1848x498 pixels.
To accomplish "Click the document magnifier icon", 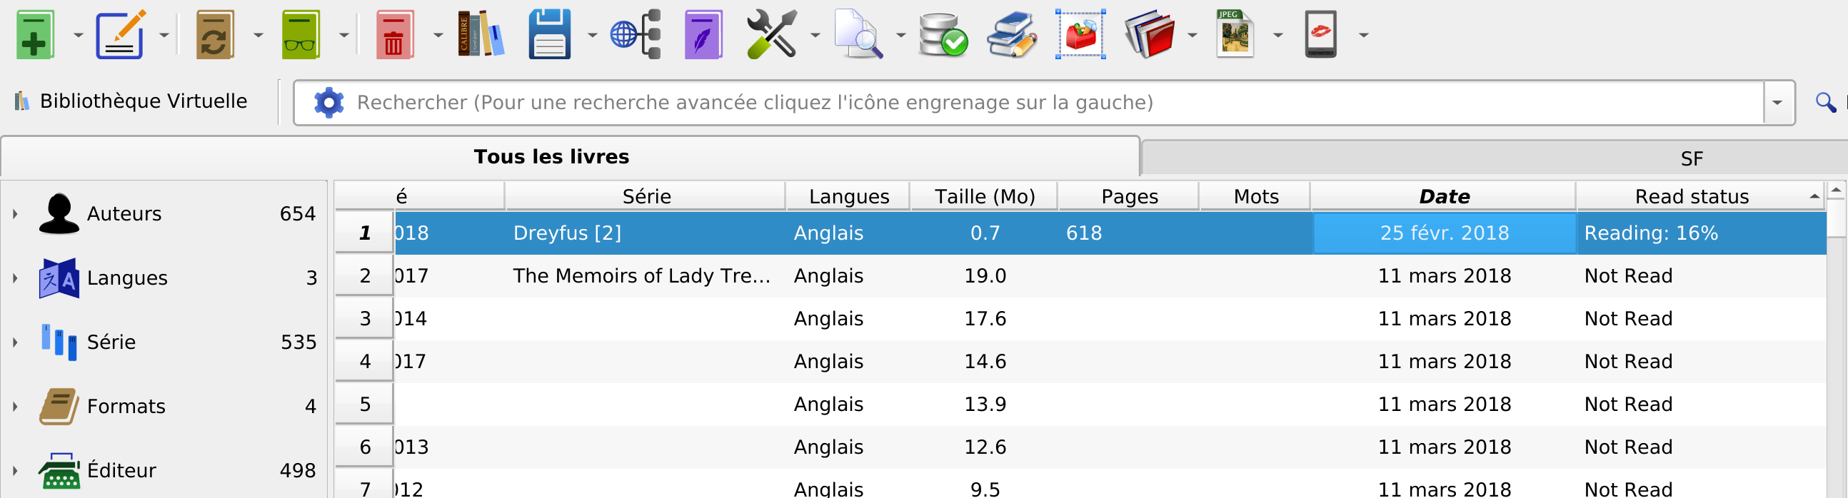I will click(858, 34).
